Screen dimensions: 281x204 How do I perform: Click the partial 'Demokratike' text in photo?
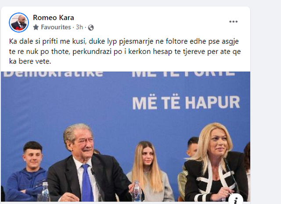(54, 74)
